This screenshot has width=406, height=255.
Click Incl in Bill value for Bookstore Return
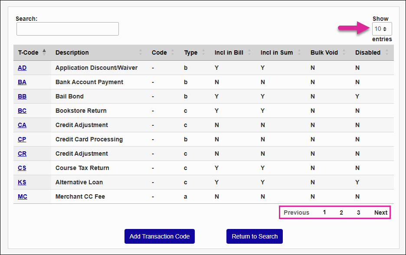pos(217,111)
